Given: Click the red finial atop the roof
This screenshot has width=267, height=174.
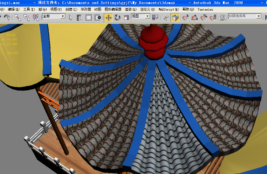Looking at the screenshot, I should click(x=153, y=43).
